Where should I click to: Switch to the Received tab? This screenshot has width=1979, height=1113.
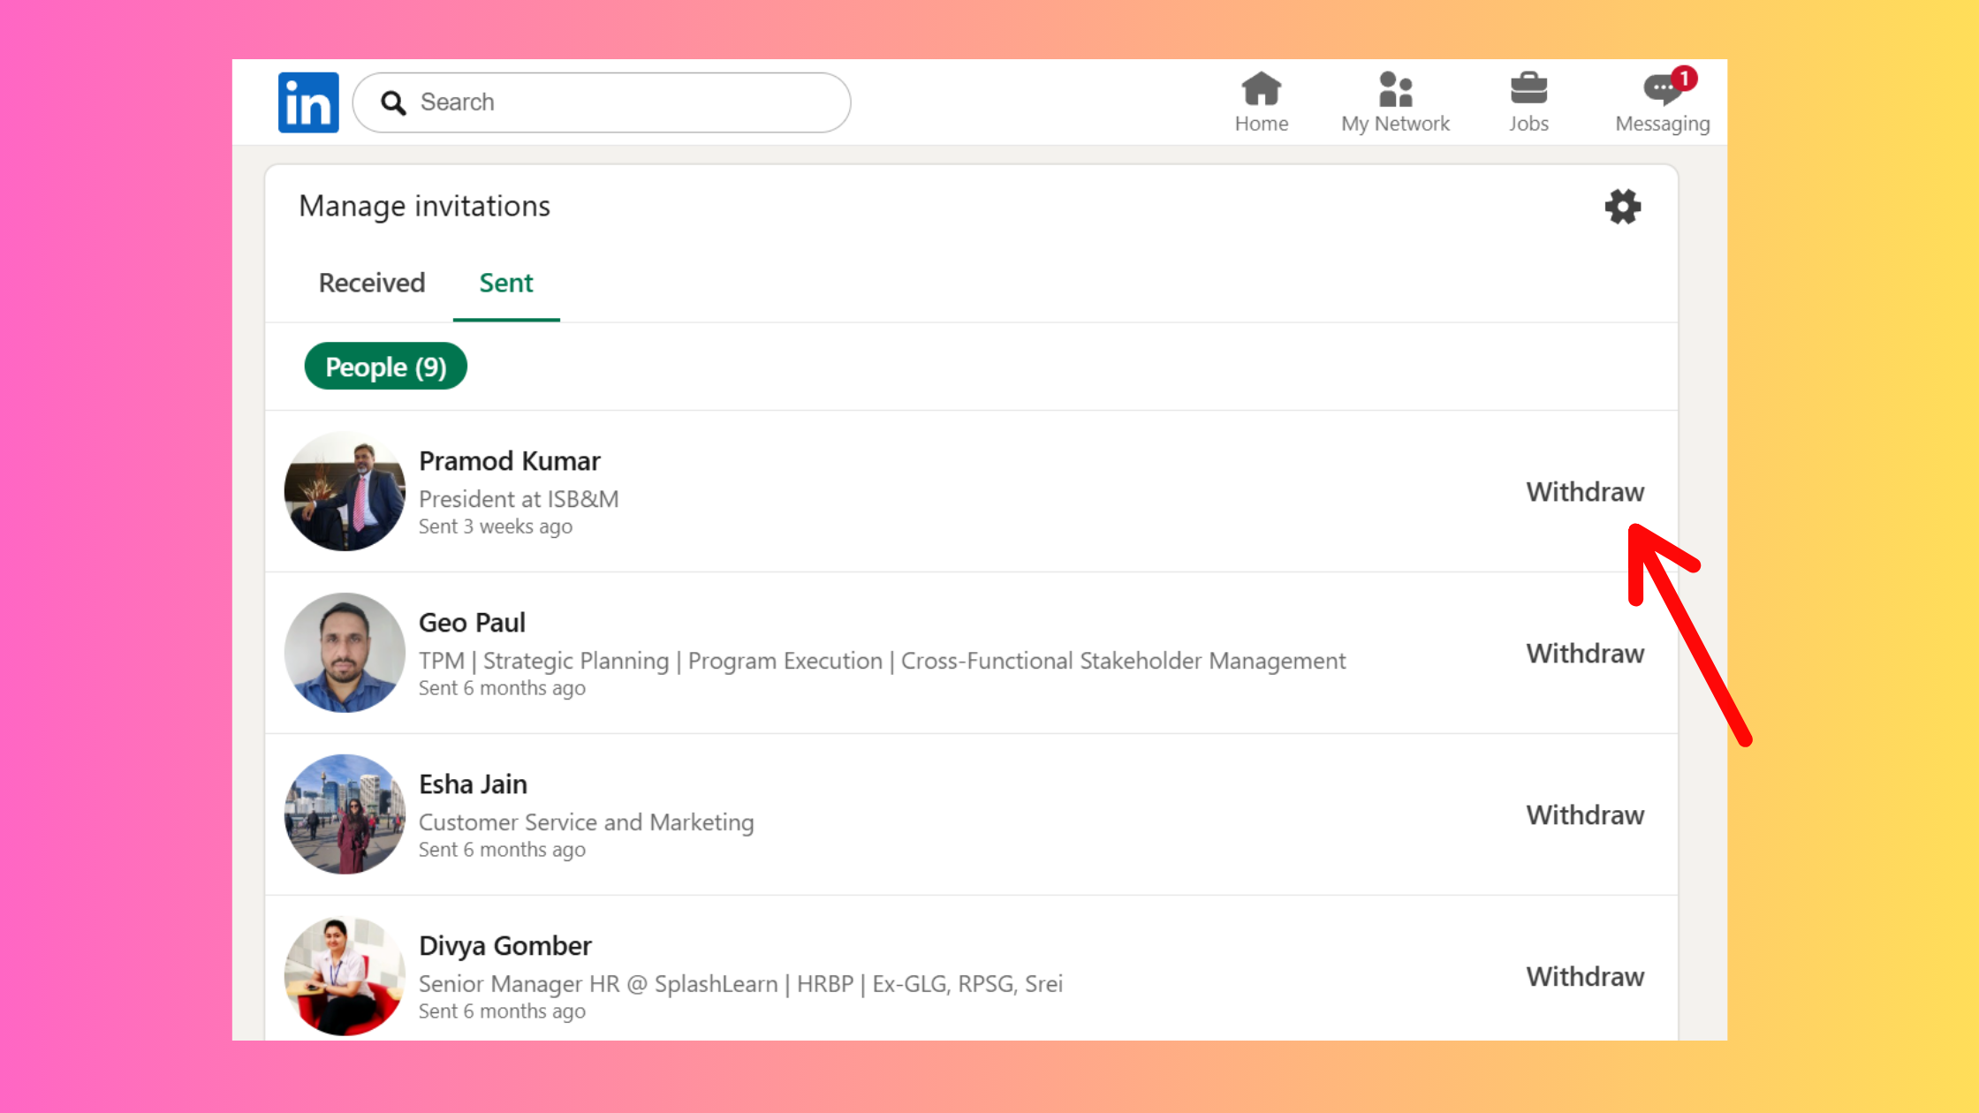[372, 283]
